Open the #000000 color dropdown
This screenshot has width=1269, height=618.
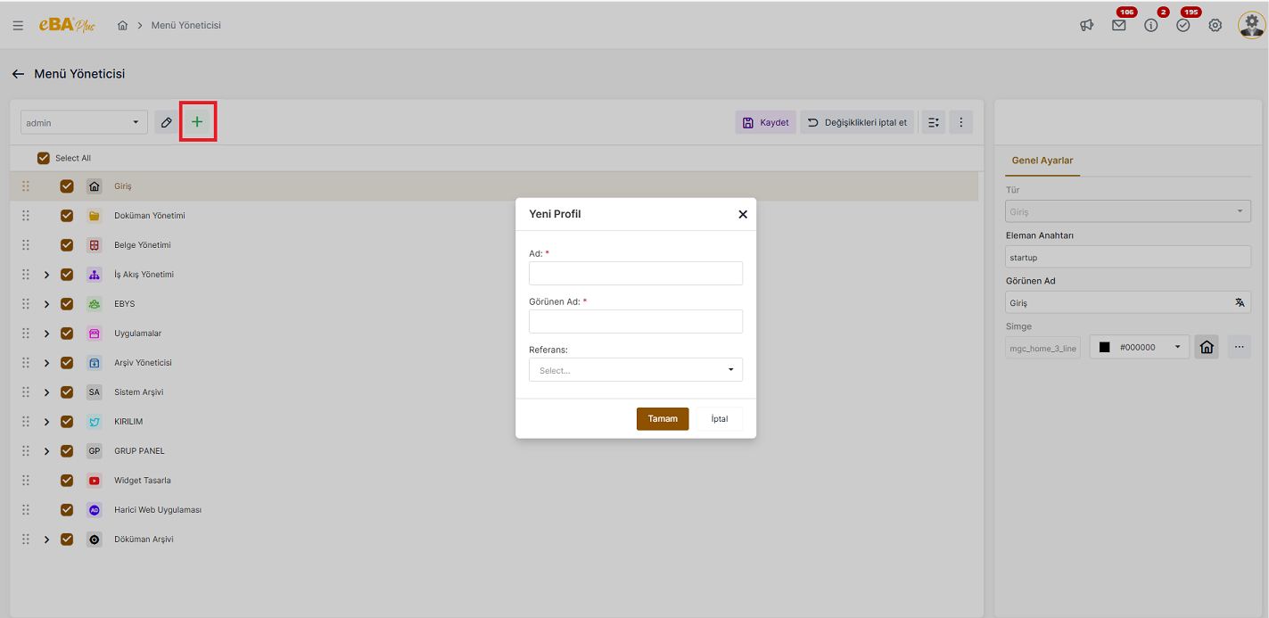(1140, 347)
